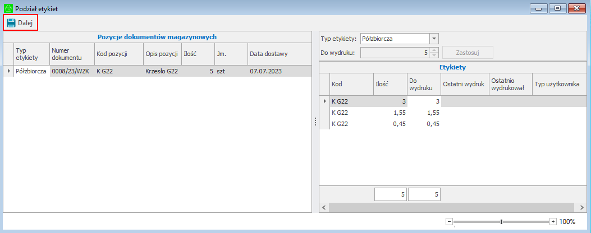Click Do wydruku cell with value 1,55

(x=424, y=113)
